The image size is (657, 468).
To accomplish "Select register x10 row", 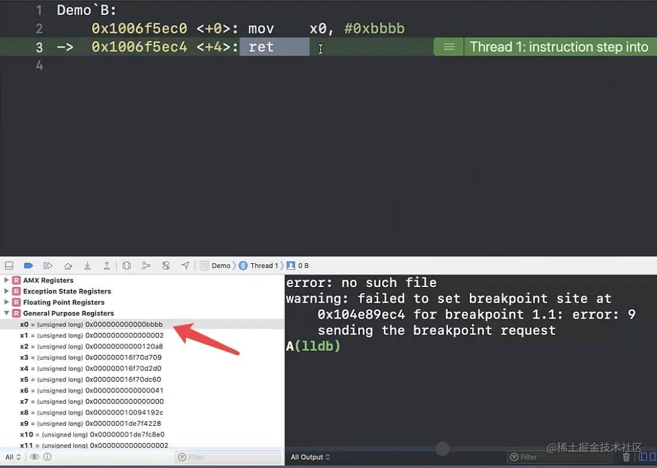I will coord(142,434).
